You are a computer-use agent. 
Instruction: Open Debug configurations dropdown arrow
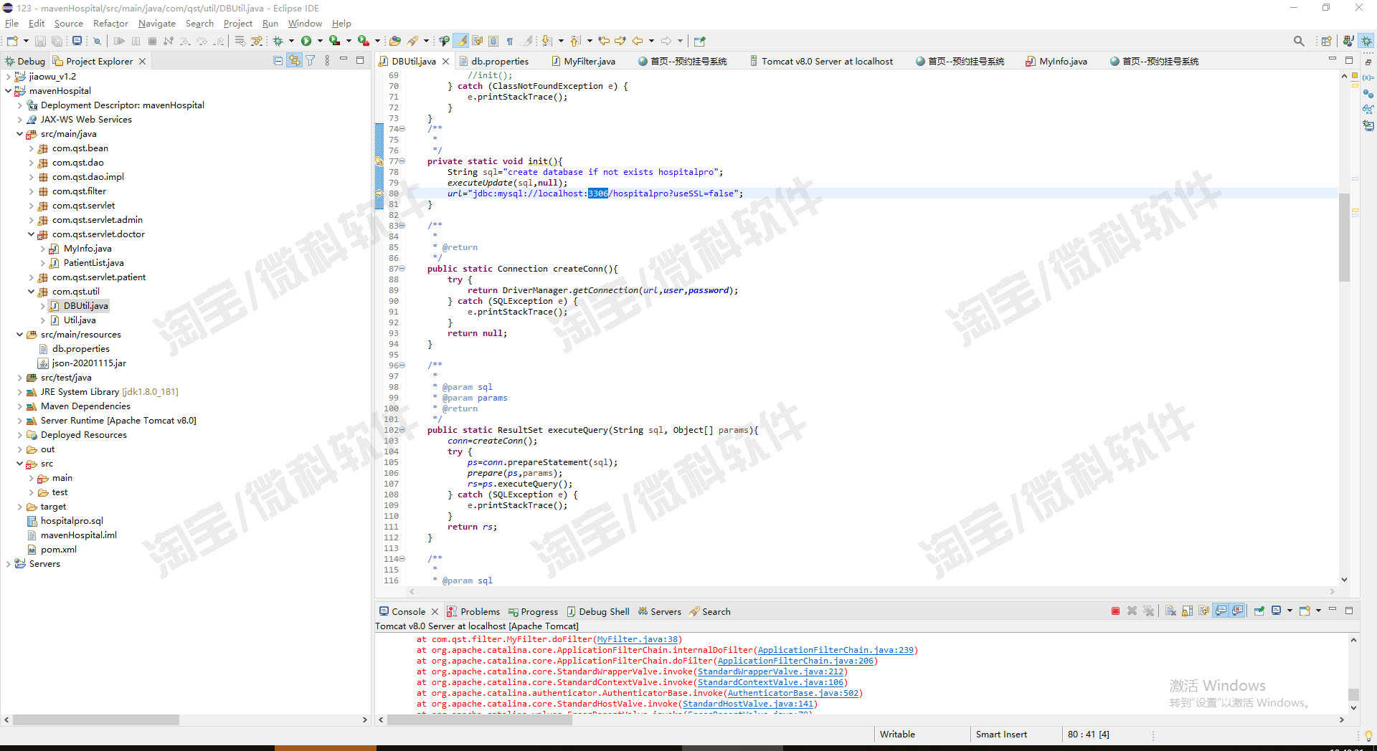tap(291, 41)
